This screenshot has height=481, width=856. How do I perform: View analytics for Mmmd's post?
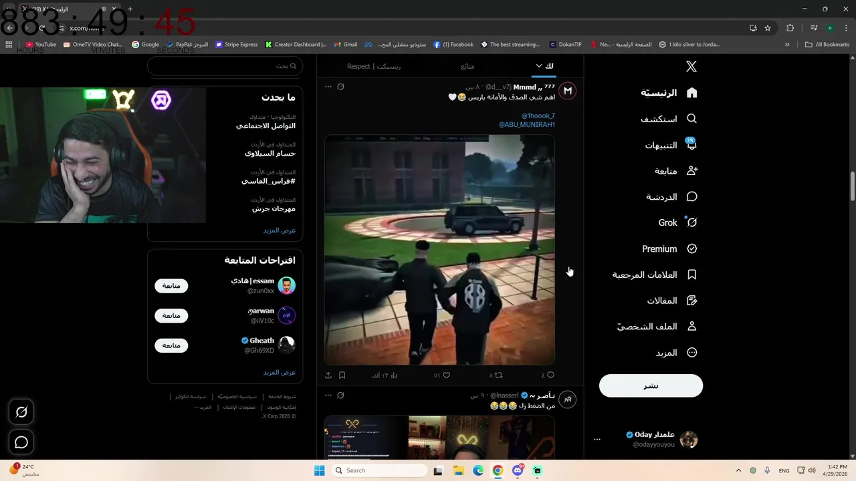tap(385, 375)
